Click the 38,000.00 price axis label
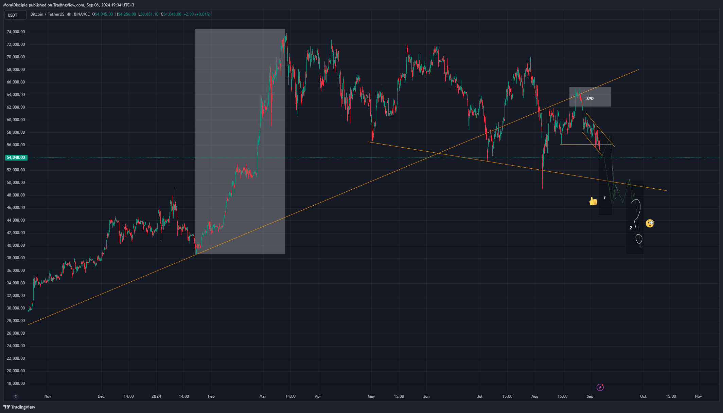Viewport: 723px width, 413px height. (16, 258)
